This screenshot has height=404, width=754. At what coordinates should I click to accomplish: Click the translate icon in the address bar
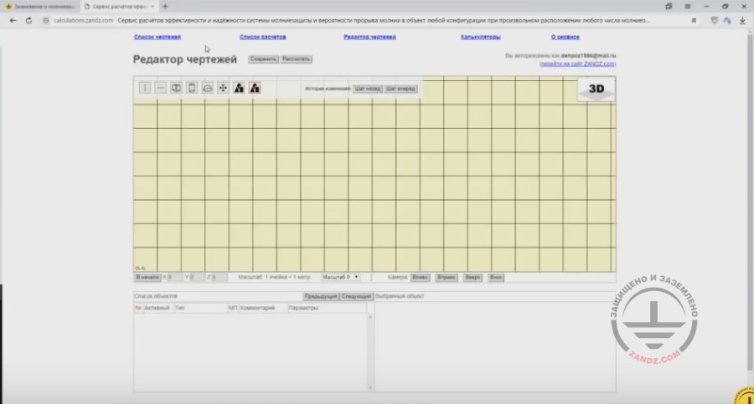(727, 21)
